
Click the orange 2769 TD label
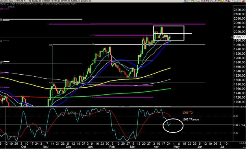[x=187, y=112]
